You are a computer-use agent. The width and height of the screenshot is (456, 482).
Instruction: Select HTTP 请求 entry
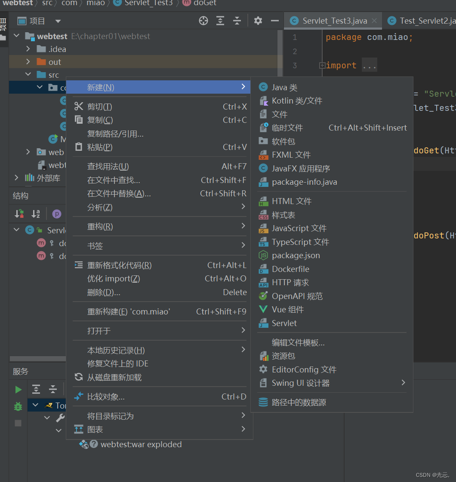(x=332, y=283)
